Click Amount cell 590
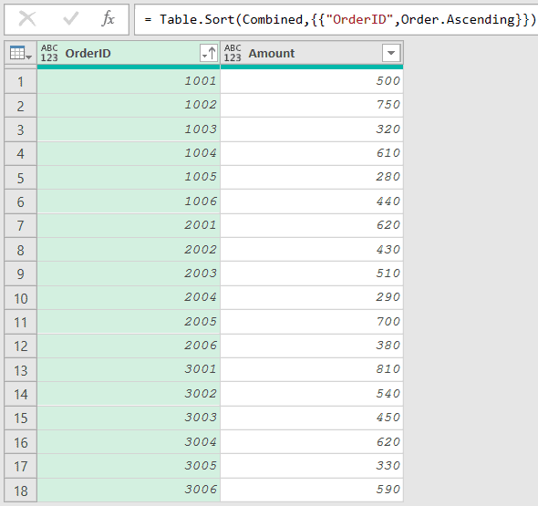 312,490
